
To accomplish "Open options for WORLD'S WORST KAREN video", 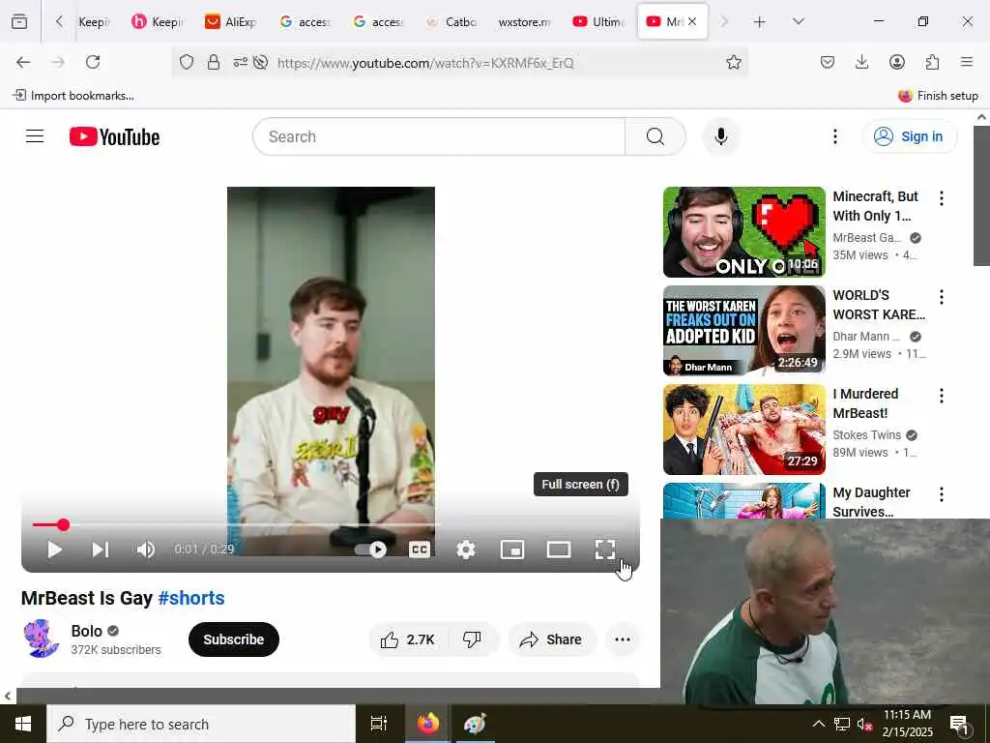I will tap(942, 297).
